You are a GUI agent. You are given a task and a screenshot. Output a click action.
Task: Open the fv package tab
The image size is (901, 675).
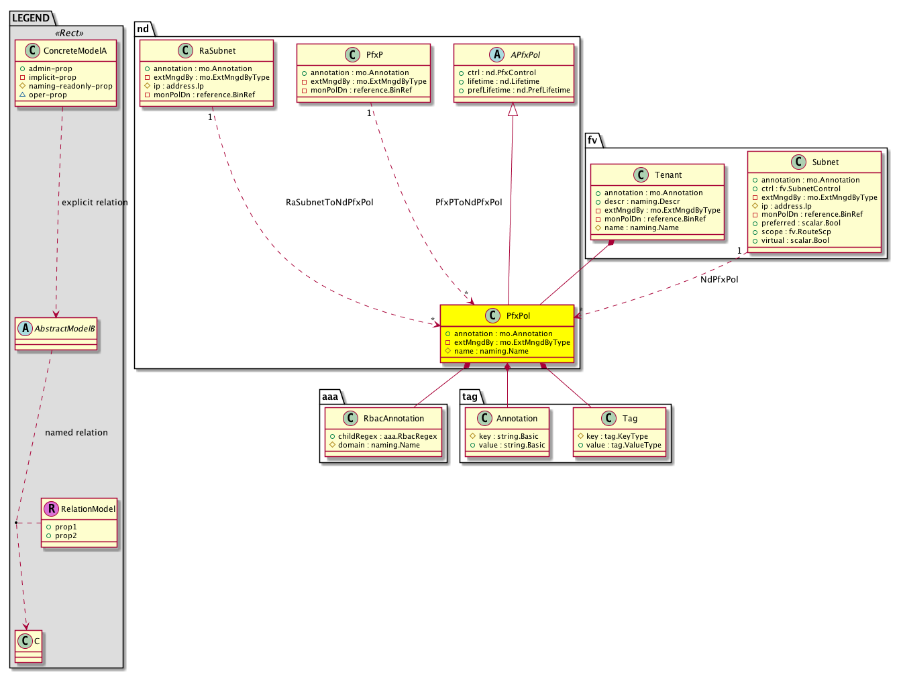point(592,140)
